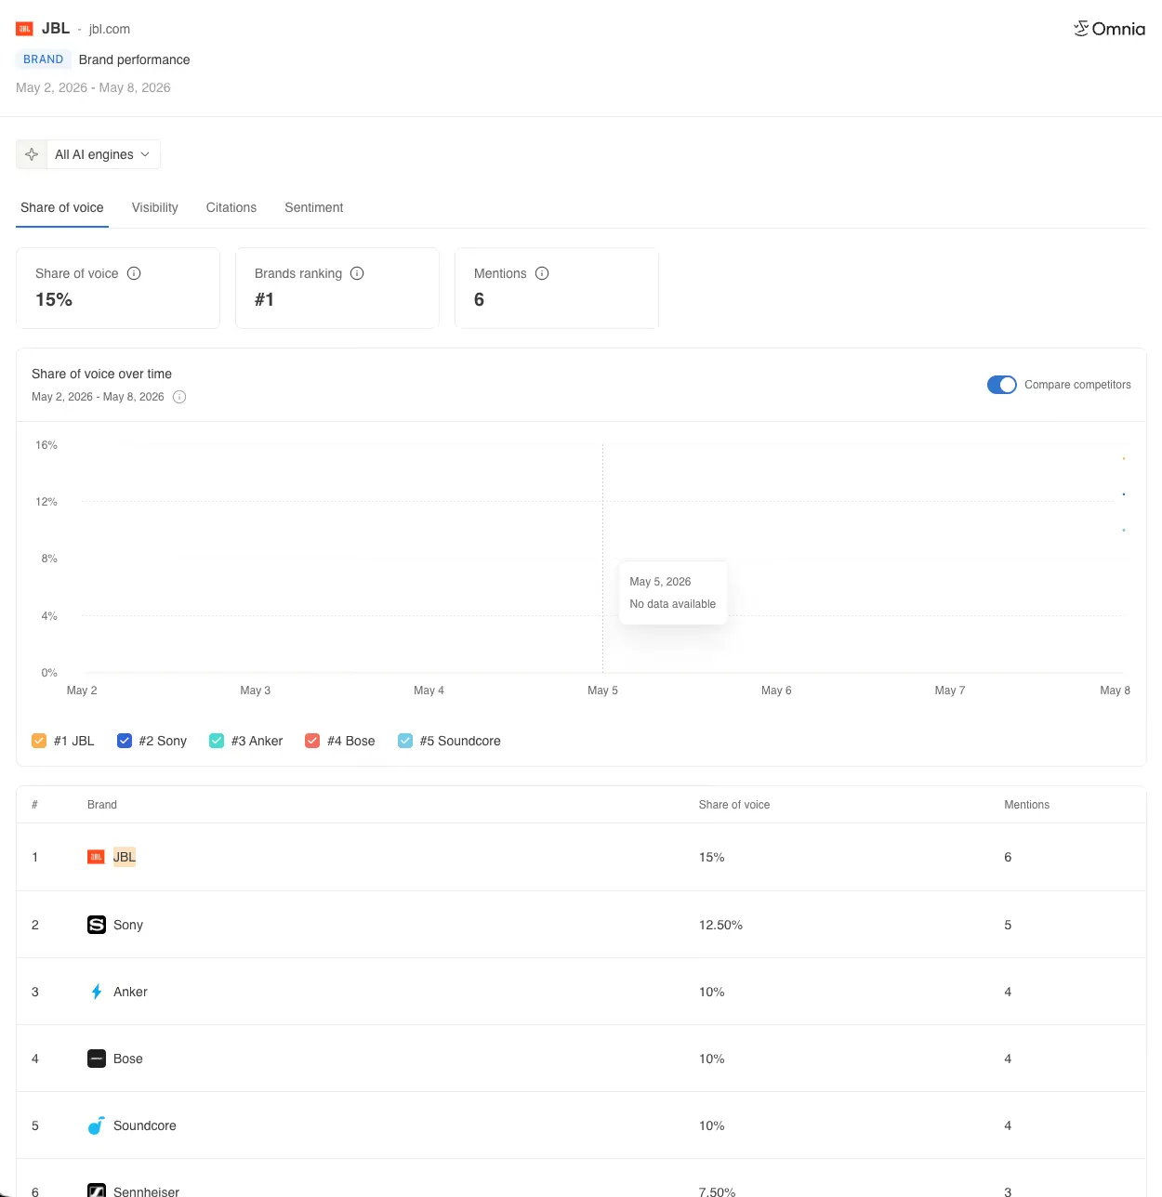This screenshot has height=1197, width=1162.
Task: Switch to the Visibility tab
Action: (x=155, y=207)
